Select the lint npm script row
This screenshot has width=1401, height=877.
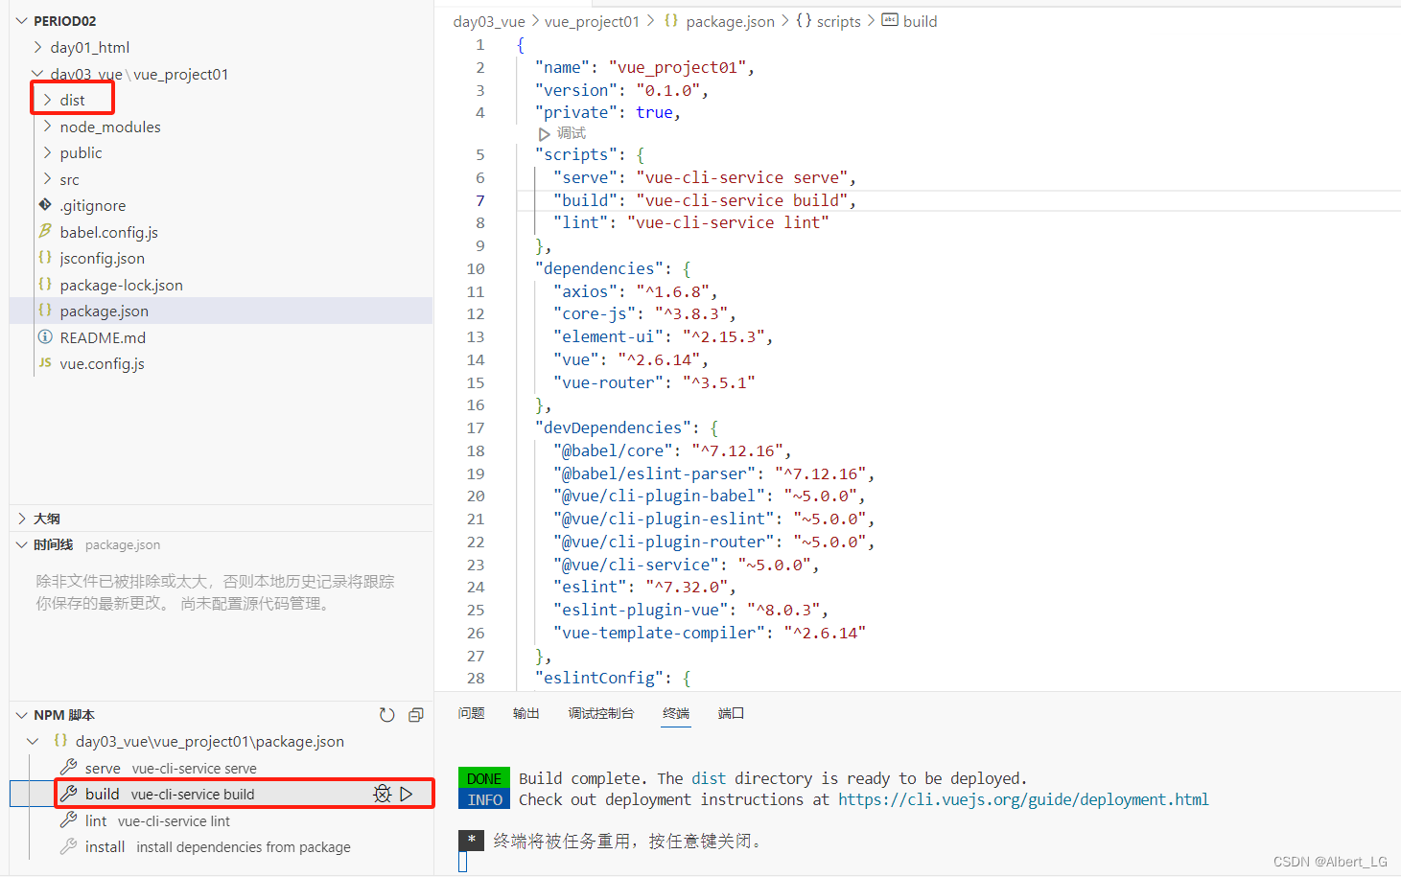coord(222,820)
